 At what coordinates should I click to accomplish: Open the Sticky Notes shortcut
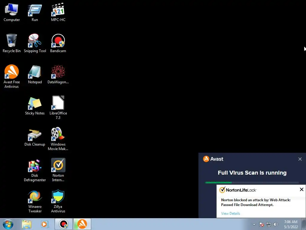point(35,105)
